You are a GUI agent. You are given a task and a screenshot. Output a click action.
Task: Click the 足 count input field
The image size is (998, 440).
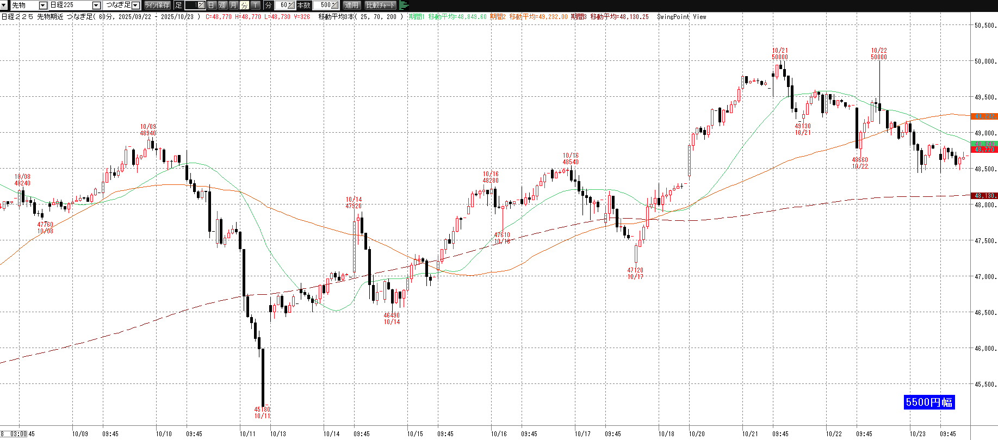click(190, 5)
